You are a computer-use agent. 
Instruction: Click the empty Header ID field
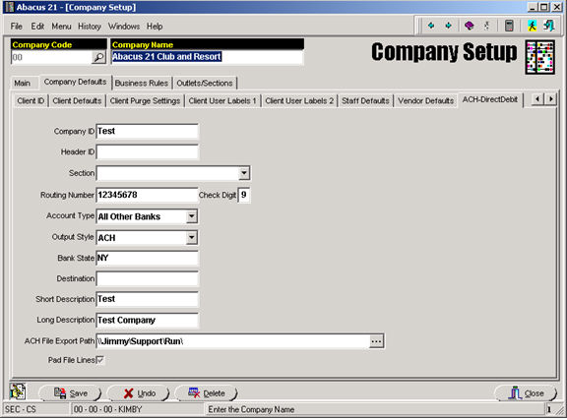[148, 152]
